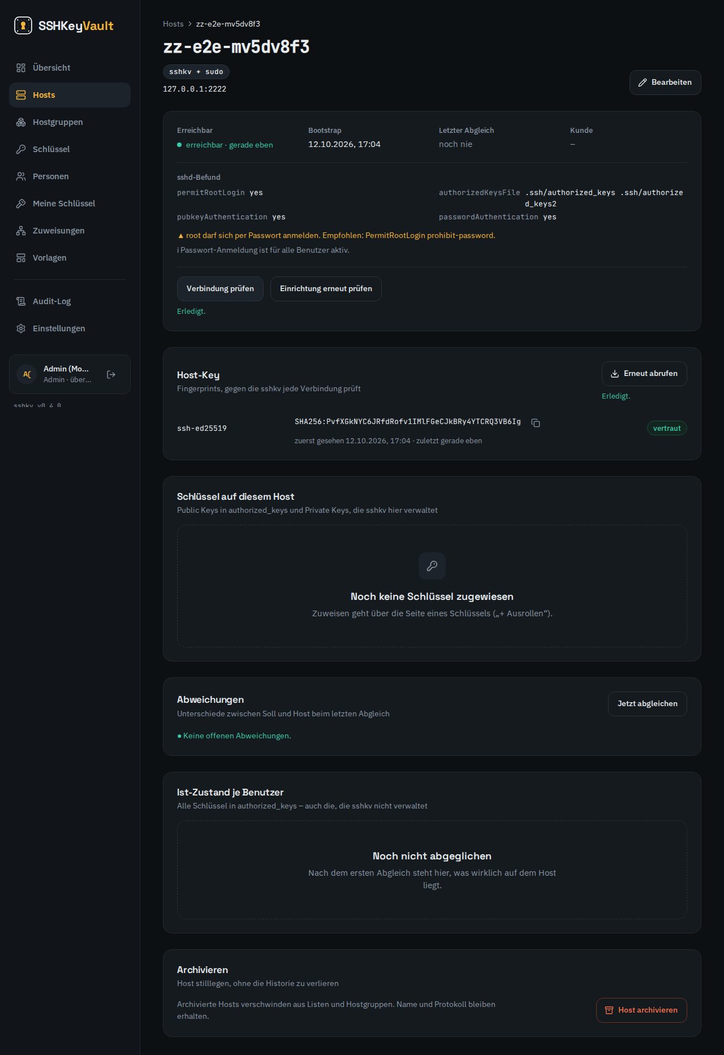Click ssh-ed25519 key type
This screenshot has height=1055, width=724.
pyautogui.click(x=202, y=429)
